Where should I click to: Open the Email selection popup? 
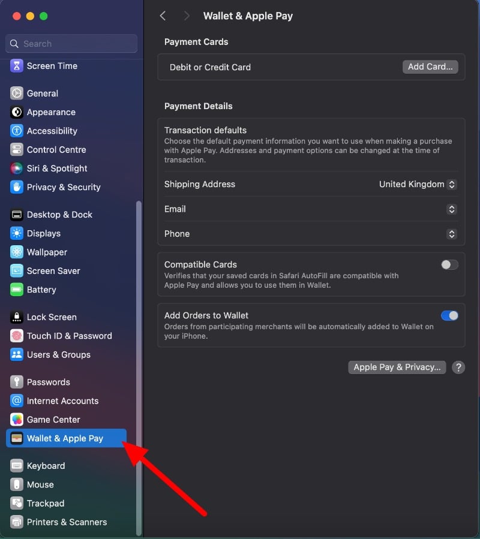tap(452, 209)
